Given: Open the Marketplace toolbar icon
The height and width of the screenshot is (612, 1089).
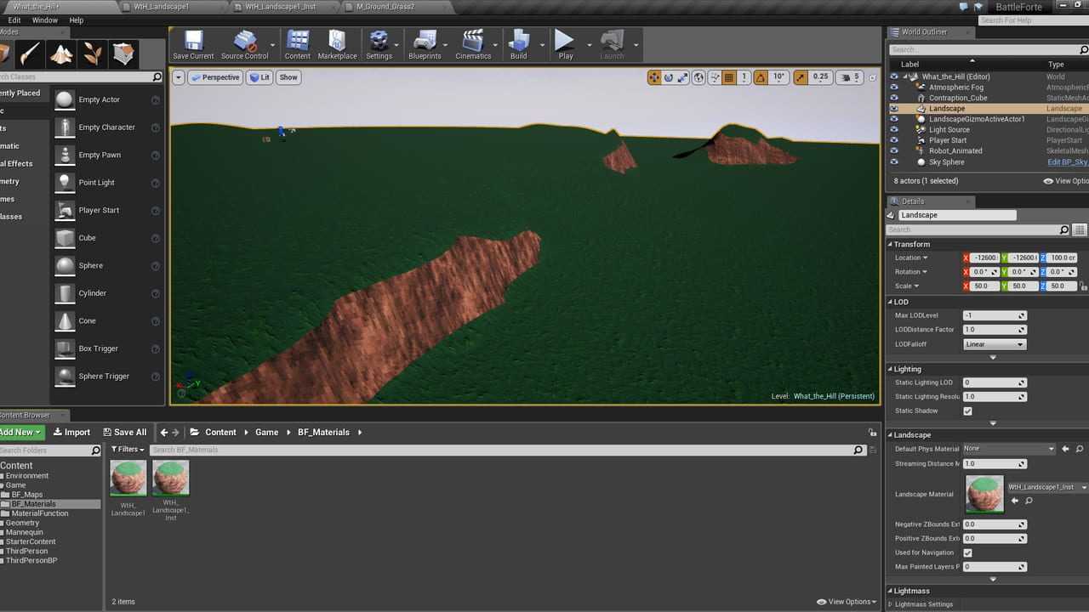Looking at the screenshot, I should pos(337,44).
